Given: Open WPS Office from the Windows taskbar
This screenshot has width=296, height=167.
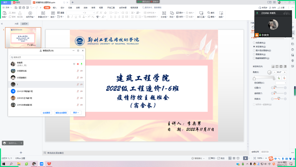Looking at the screenshot, I should point(50,164).
